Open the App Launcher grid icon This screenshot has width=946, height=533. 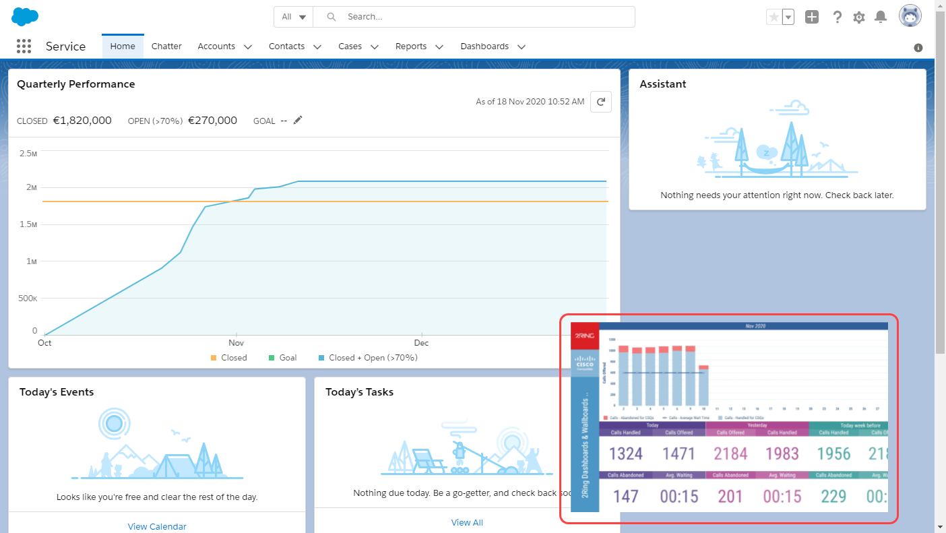coord(24,46)
